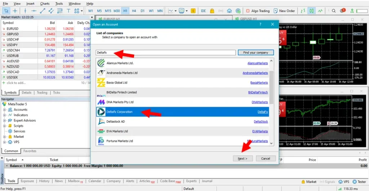369x191 pixels.
Task: Click Find your company button
Action: tap(255, 53)
